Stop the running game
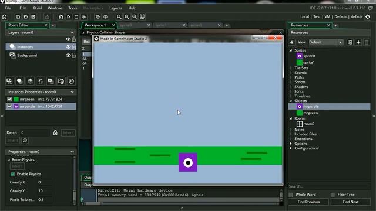The height and width of the screenshot is (211, 376). 76,17
